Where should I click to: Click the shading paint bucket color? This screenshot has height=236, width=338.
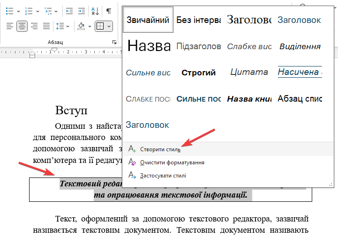pos(81,26)
